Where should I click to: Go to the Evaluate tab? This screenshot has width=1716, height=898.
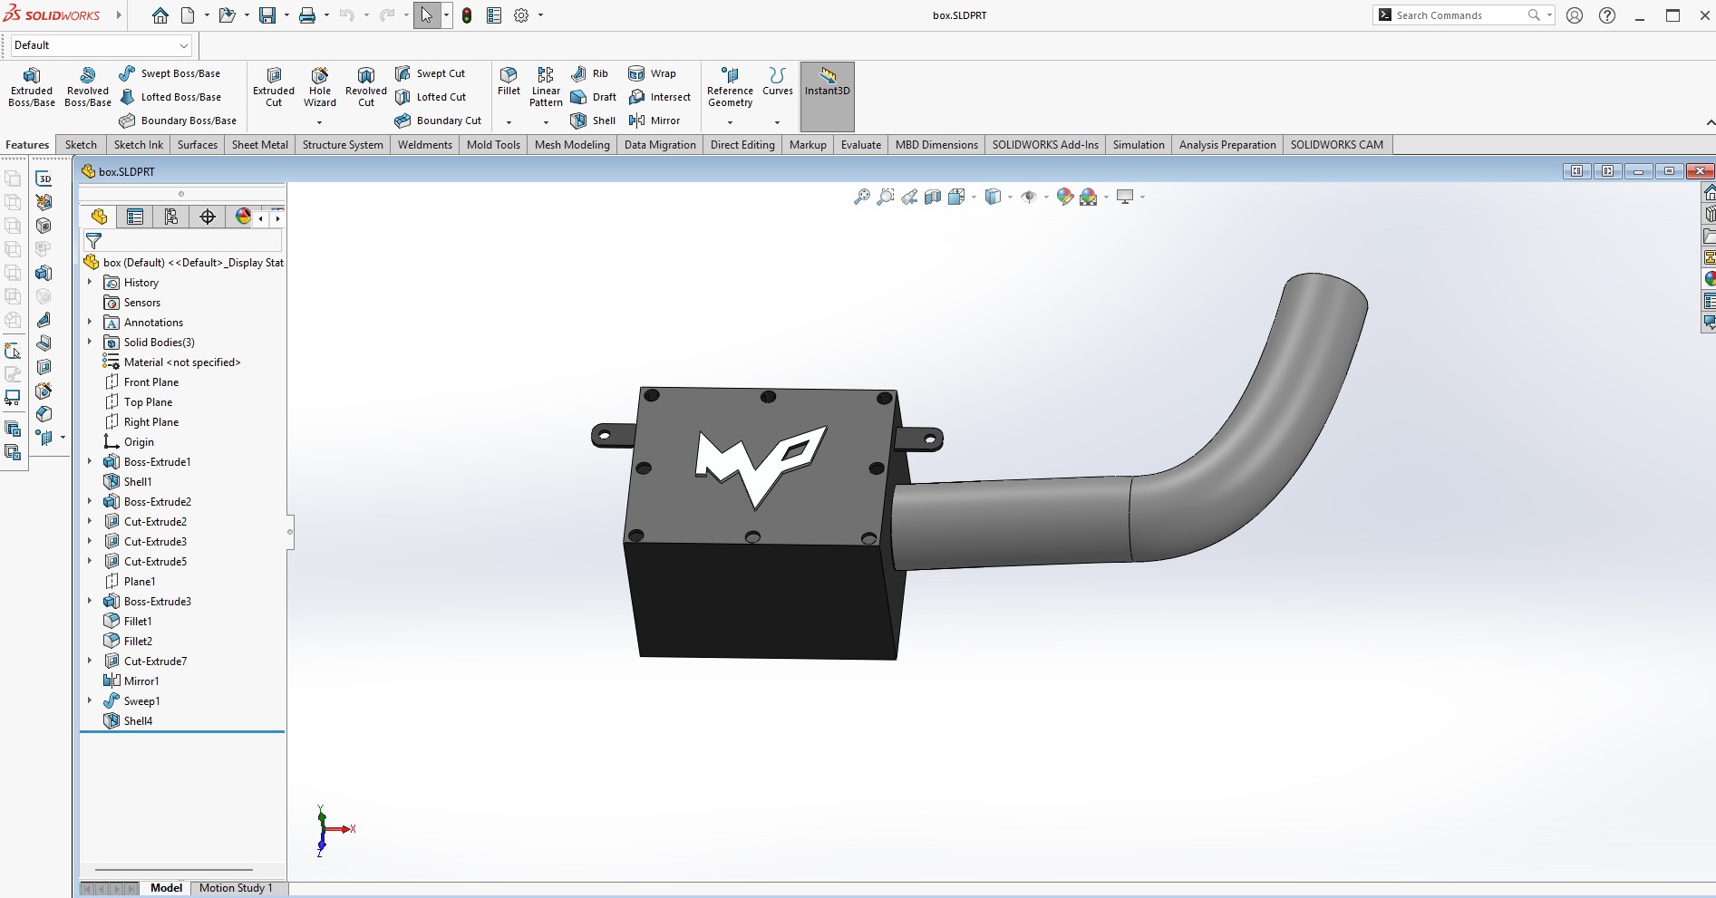click(x=861, y=145)
